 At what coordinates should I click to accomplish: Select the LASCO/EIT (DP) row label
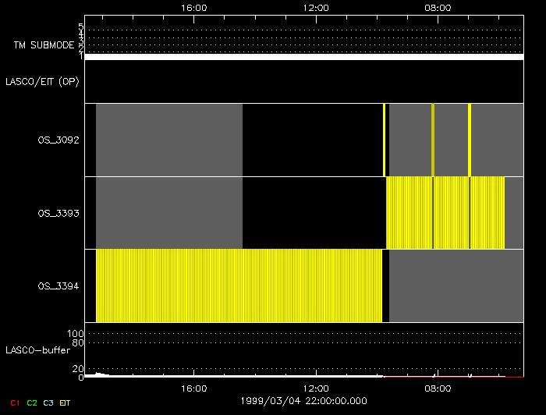[x=41, y=81]
